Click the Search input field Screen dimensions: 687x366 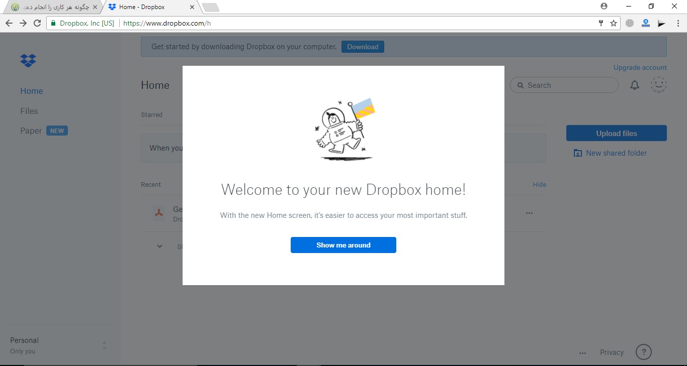click(564, 85)
